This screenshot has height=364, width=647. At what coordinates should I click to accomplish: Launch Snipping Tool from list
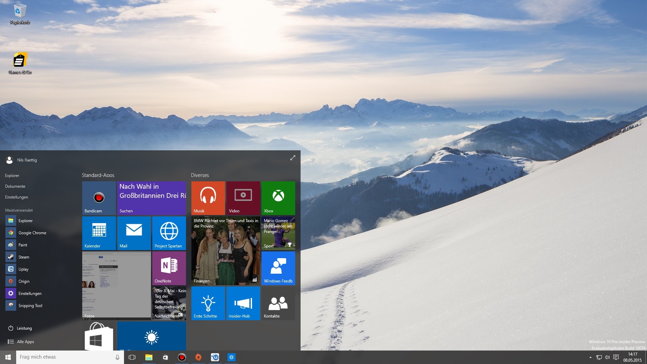click(x=40, y=306)
